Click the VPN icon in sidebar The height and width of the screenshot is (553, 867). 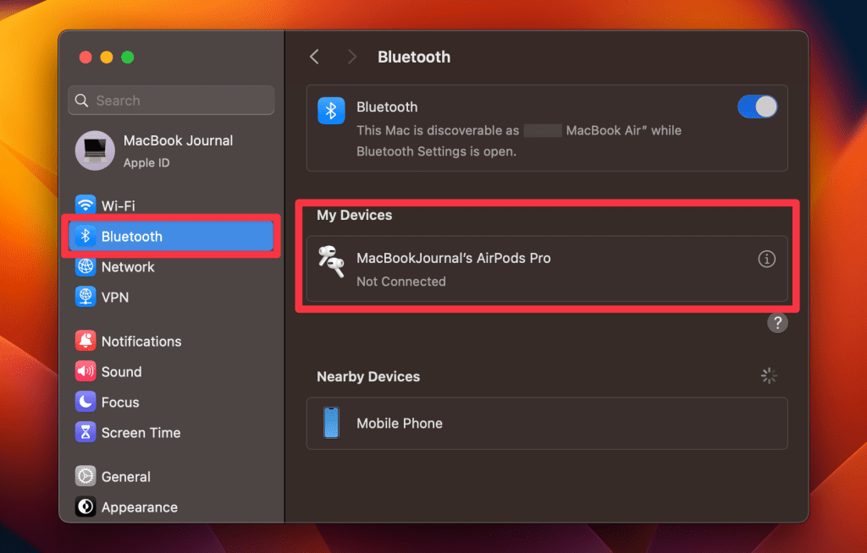pyautogui.click(x=86, y=298)
